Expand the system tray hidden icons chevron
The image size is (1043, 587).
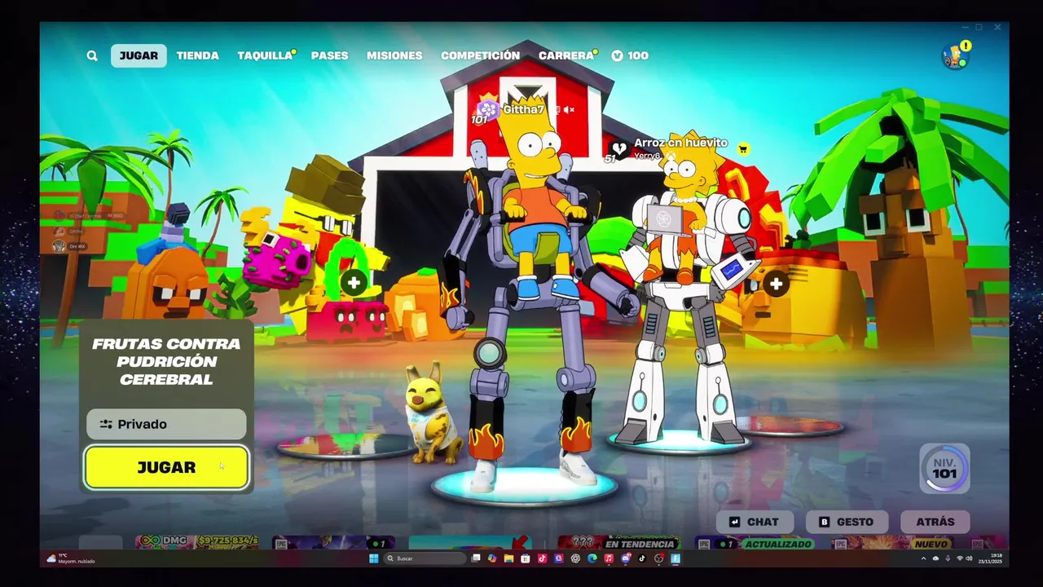tap(923, 558)
